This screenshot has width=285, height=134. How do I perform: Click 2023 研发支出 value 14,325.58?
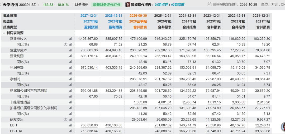[213, 120]
